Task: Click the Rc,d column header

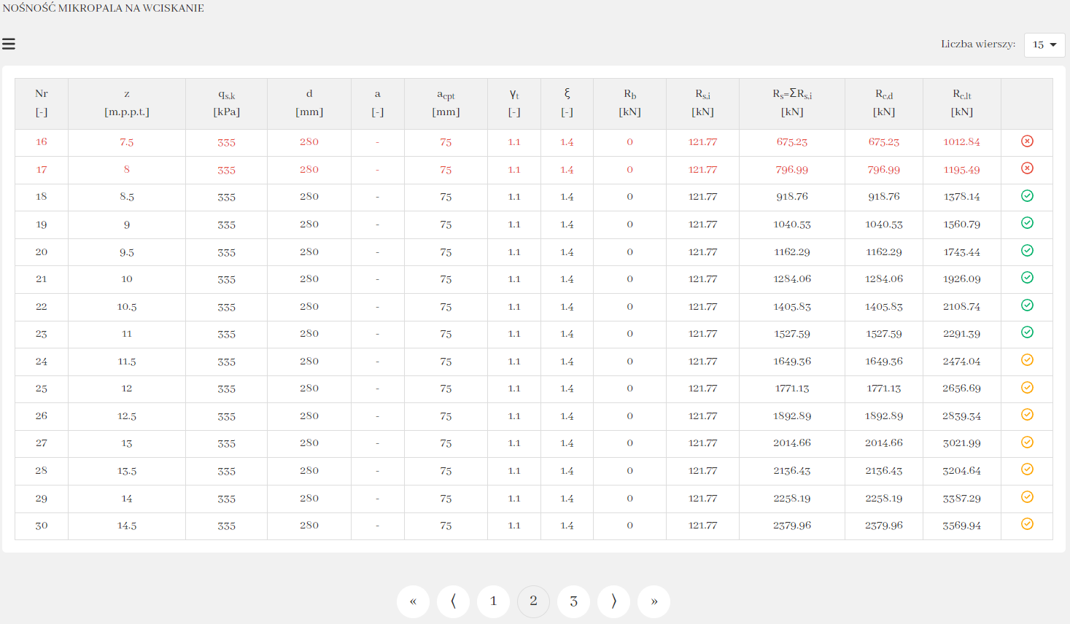Action: (883, 103)
